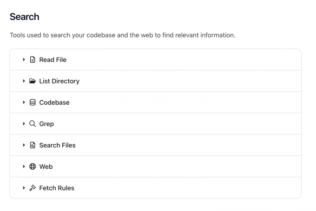Select the Search Files label text
The width and height of the screenshot is (316, 211).
pyautogui.click(x=57, y=145)
